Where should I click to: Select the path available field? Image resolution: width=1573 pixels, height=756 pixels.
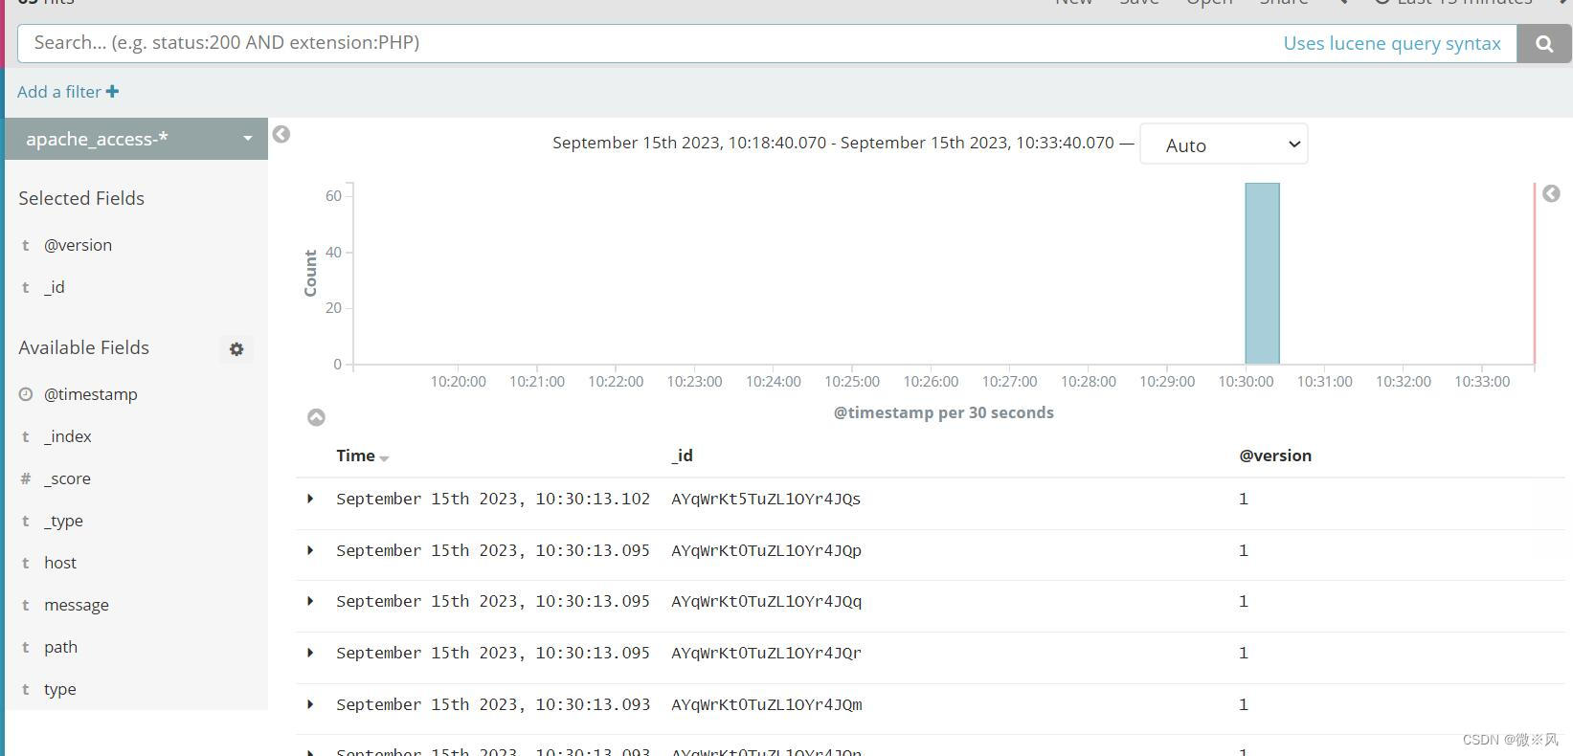click(x=60, y=647)
